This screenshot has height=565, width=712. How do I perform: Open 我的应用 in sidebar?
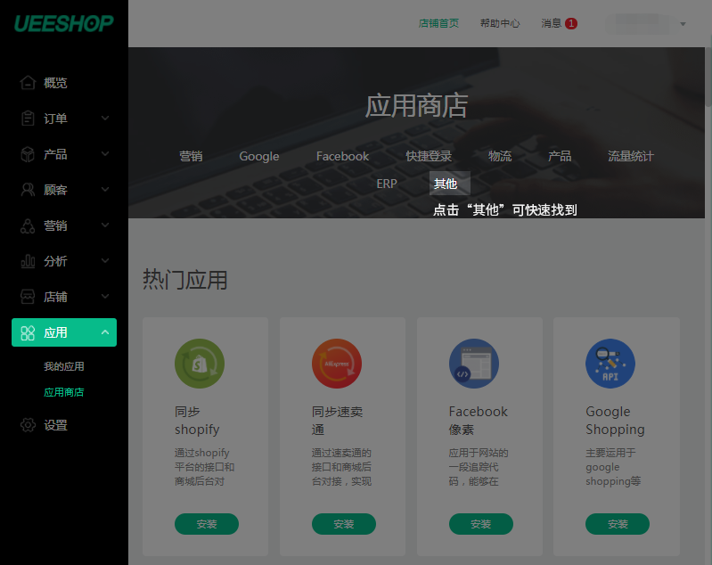[x=64, y=366]
